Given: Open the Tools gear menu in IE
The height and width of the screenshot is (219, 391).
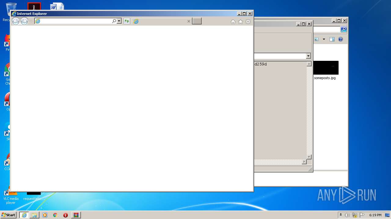Looking at the screenshot, I should (248, 22).
